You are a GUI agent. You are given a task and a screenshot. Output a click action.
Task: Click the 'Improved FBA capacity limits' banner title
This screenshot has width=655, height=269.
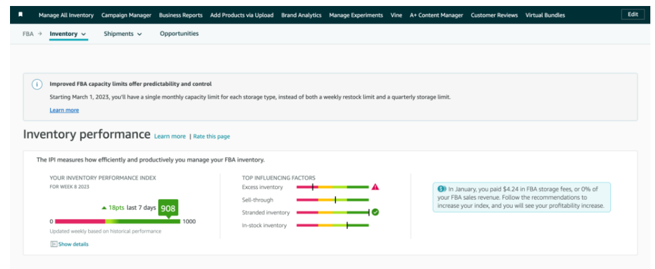131,84
